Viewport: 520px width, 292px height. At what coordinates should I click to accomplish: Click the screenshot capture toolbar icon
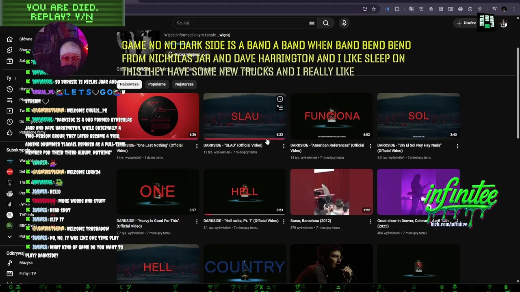pos(470,9)
